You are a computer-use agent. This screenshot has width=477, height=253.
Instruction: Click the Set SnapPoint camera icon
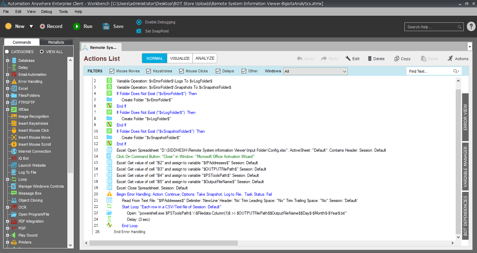[139, 31]
